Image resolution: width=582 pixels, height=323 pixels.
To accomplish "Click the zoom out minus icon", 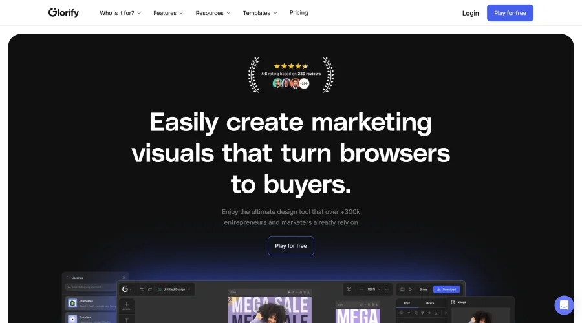I will pos(361,289).
